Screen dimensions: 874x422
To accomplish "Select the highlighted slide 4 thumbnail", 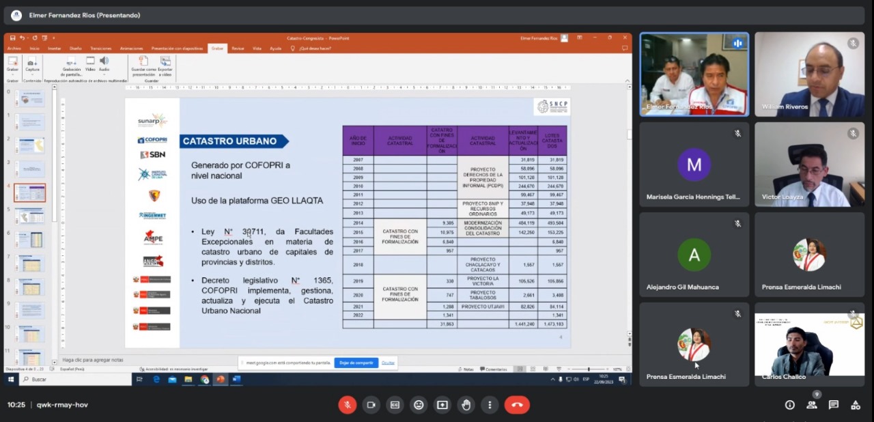I will (x=30, y=193).
